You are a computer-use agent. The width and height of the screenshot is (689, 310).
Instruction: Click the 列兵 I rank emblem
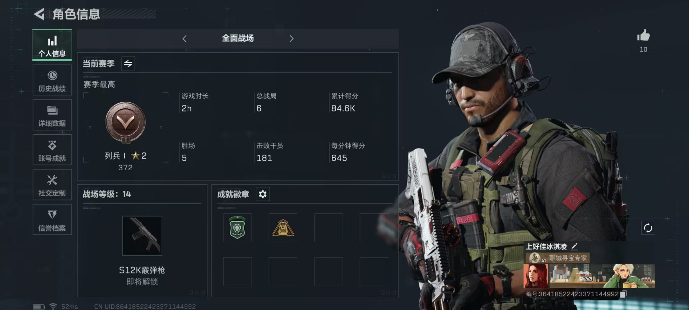click(125, 122)
